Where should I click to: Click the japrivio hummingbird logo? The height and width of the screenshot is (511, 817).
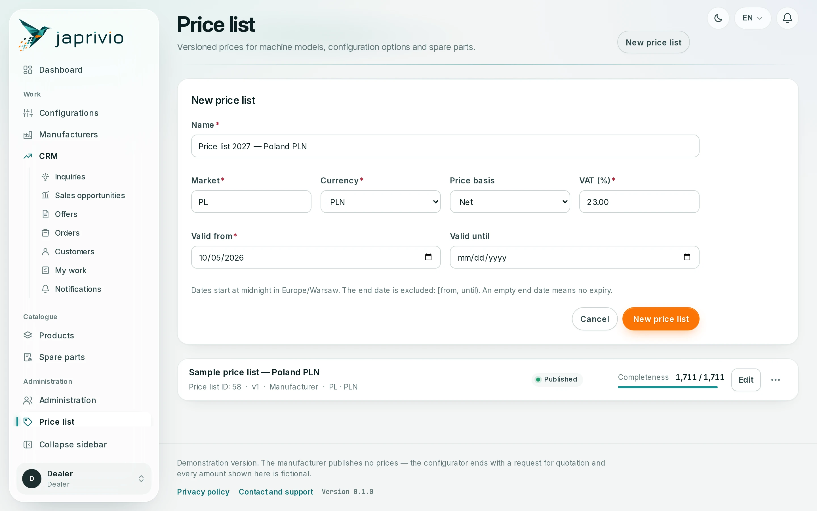coord(71,35)
